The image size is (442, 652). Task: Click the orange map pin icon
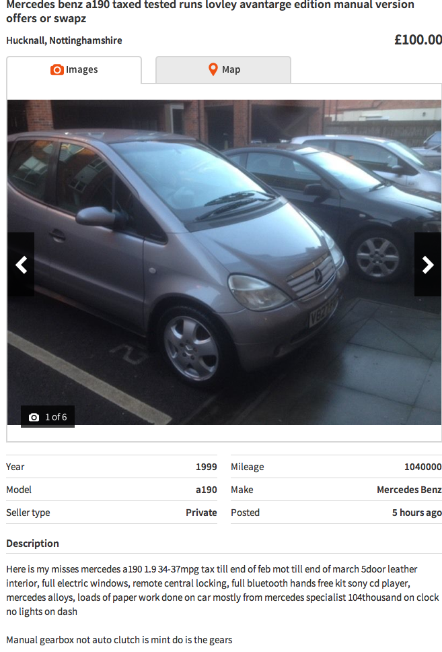(213, 69)
